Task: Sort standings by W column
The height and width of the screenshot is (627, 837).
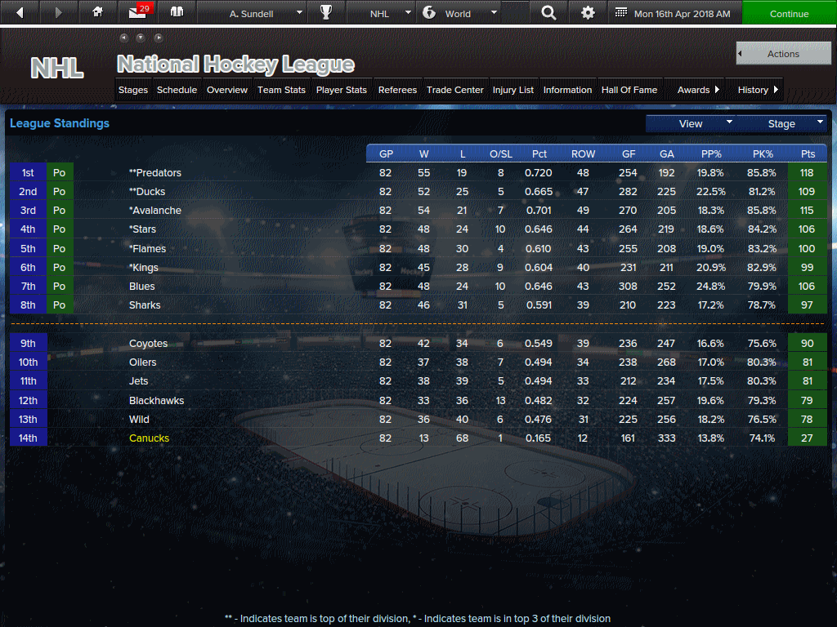Action: (x=424, y=154)
